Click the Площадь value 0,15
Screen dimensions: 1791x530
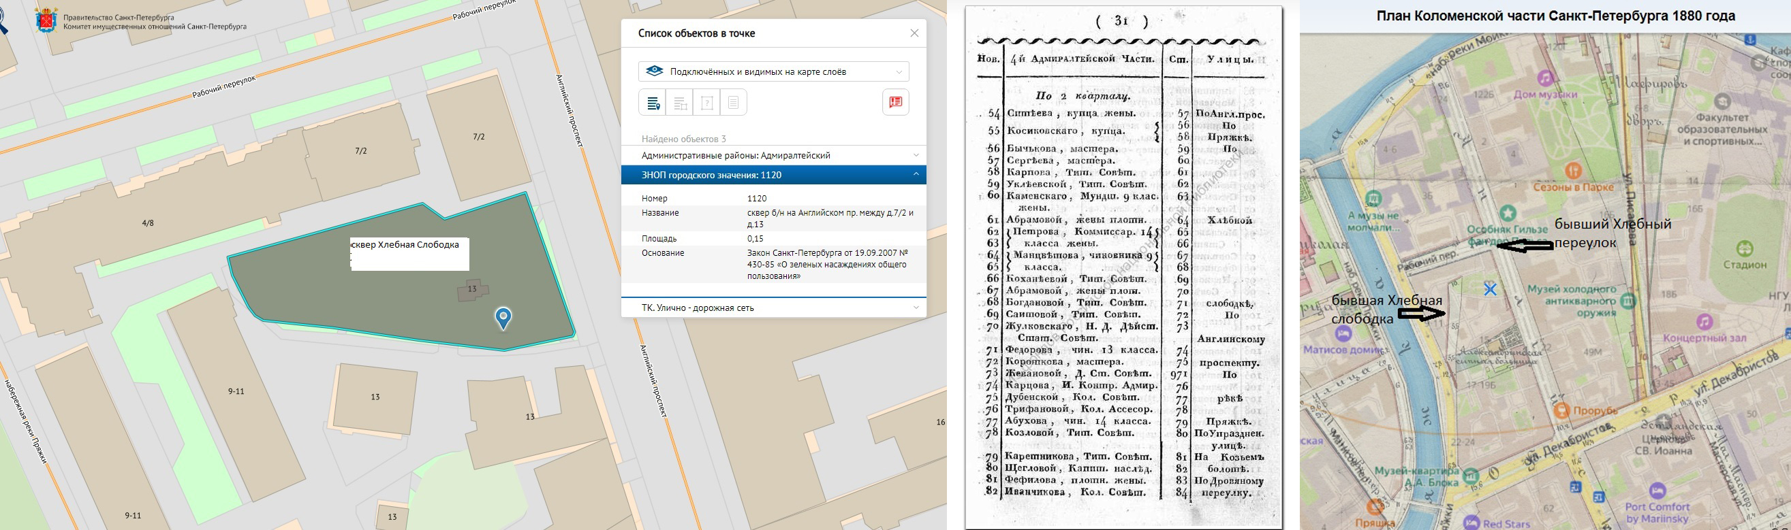pos(755,239)
